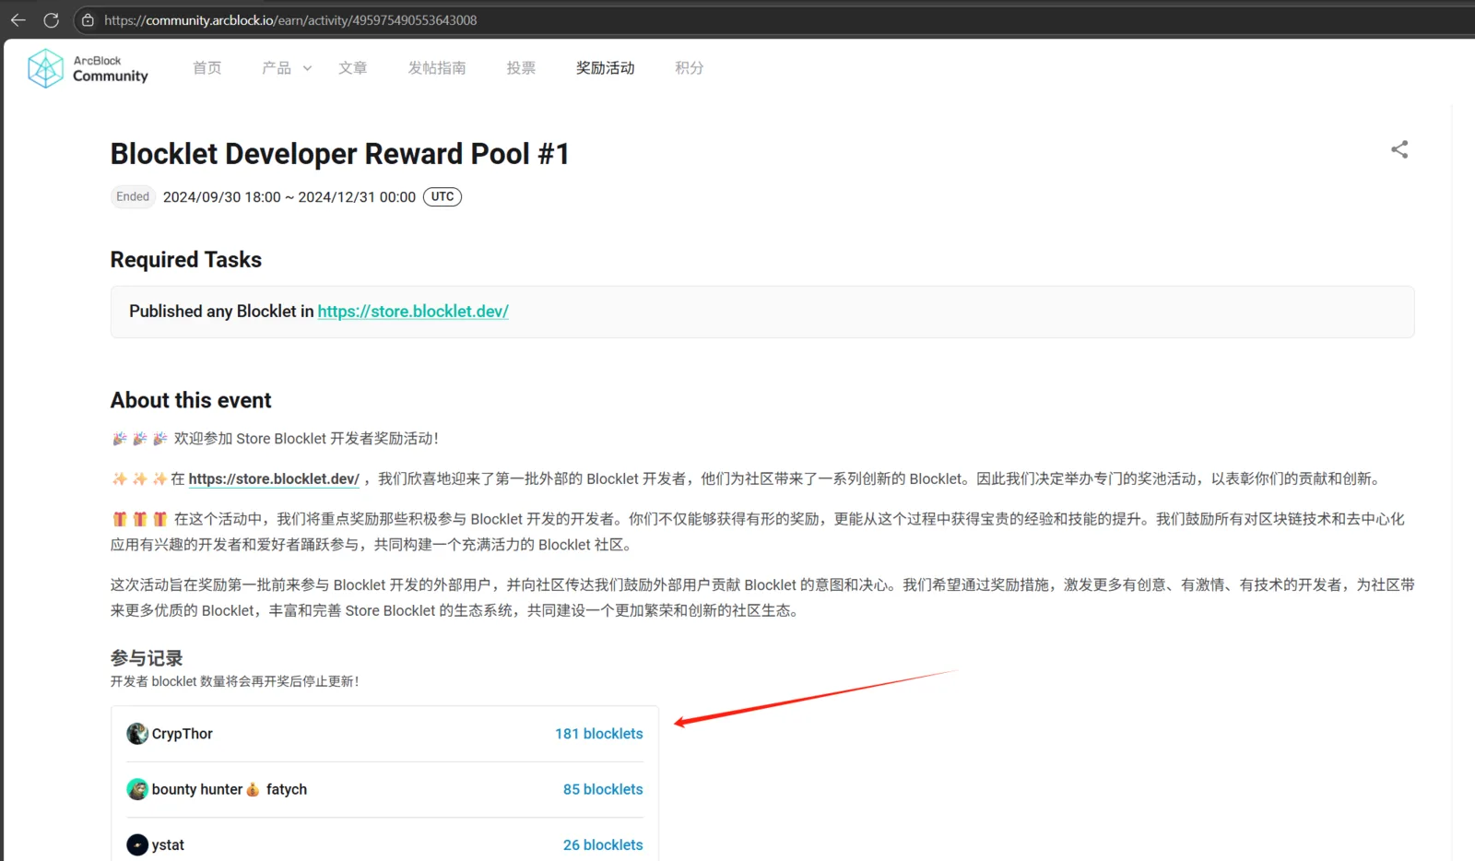
Task: Click the Required Tasks heading
Action: click(186, 260)
